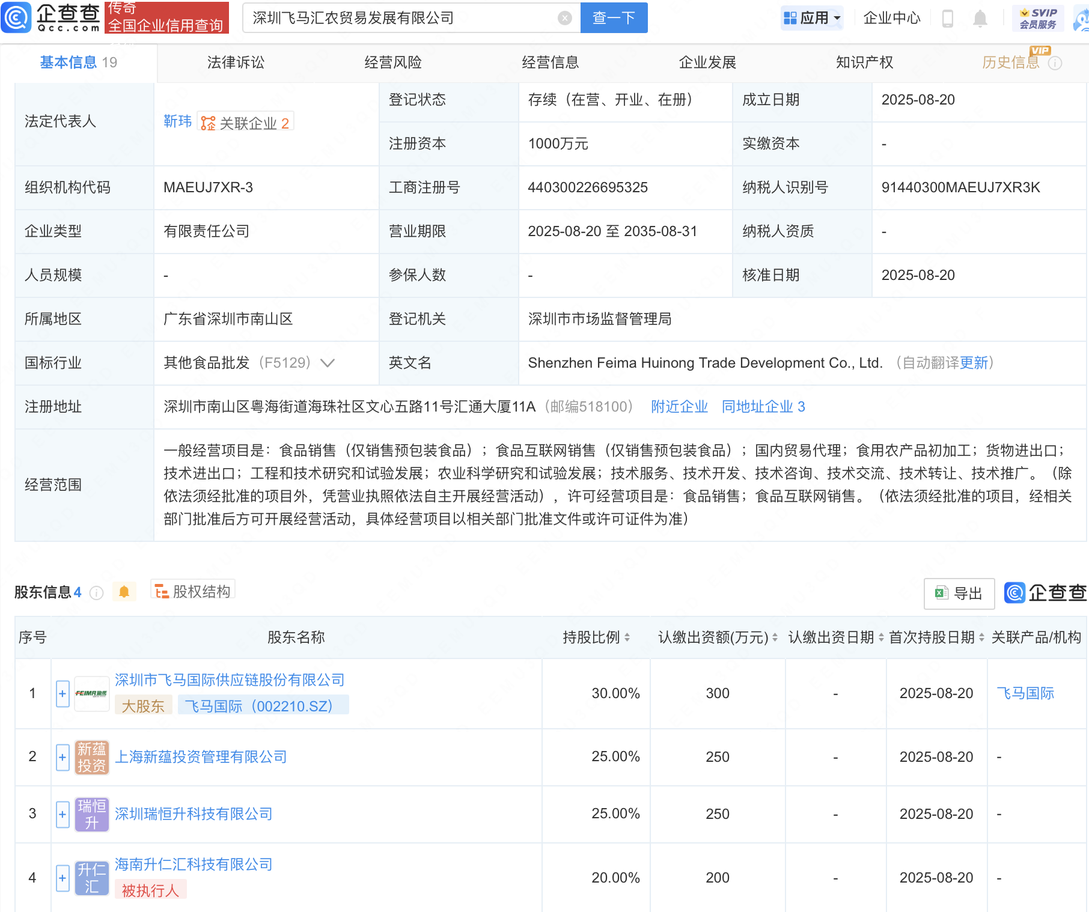This screenshot has width=1089, height=912.
Task: Expand 深圳瑞恒升科技 row plus button
Action: 63,814
